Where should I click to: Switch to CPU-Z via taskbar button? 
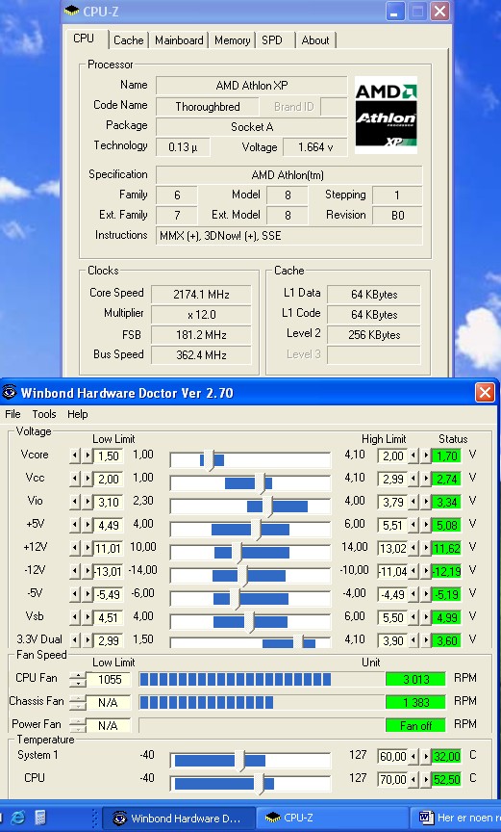(333, 818)
